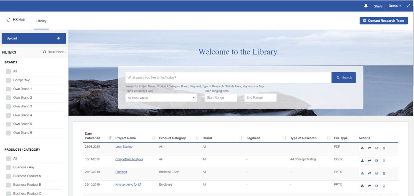Edit the Planning project entry
This screenshot has height=196, width=414.
pyautogui.click(x=377, y=173)
